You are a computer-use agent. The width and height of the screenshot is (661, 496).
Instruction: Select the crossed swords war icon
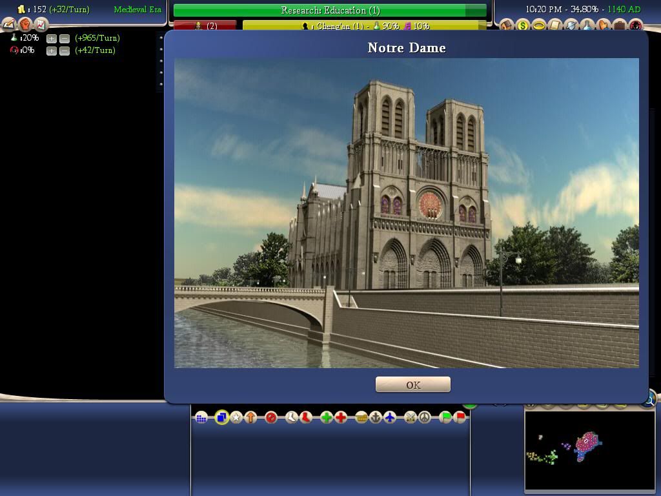(410, 418)
